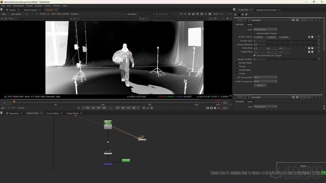Image resolution: width=326 pixels, height=183 pixels.
Task: Click the About button in Keylight3
Action: tap(260, 85)
